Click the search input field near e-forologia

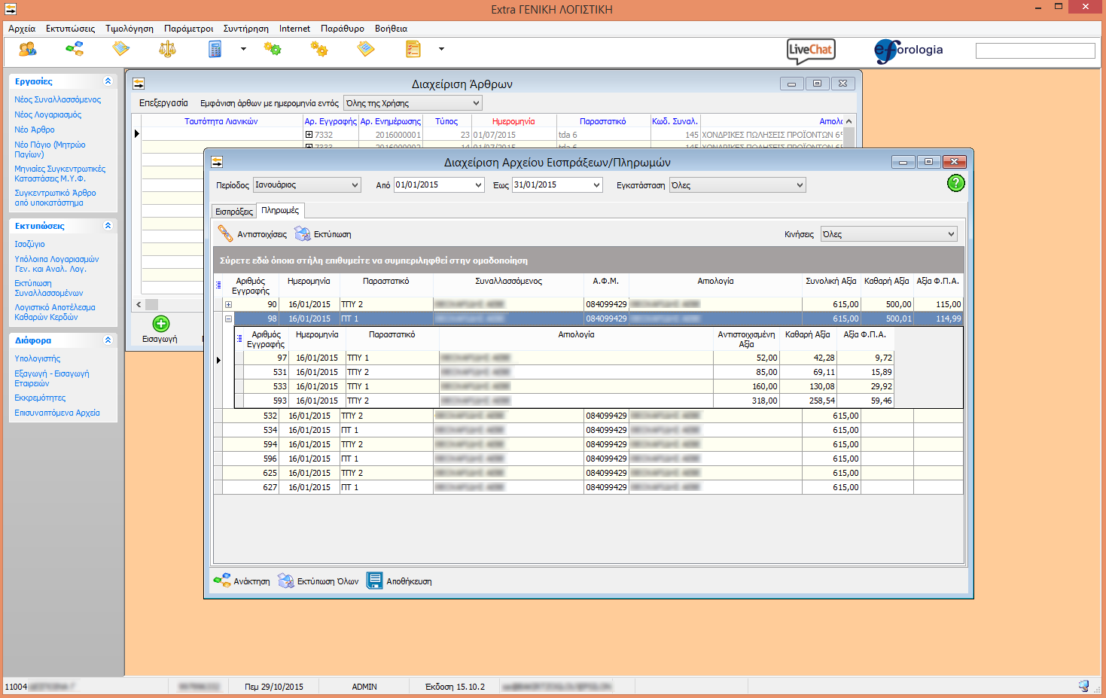tap(1035, 50)
